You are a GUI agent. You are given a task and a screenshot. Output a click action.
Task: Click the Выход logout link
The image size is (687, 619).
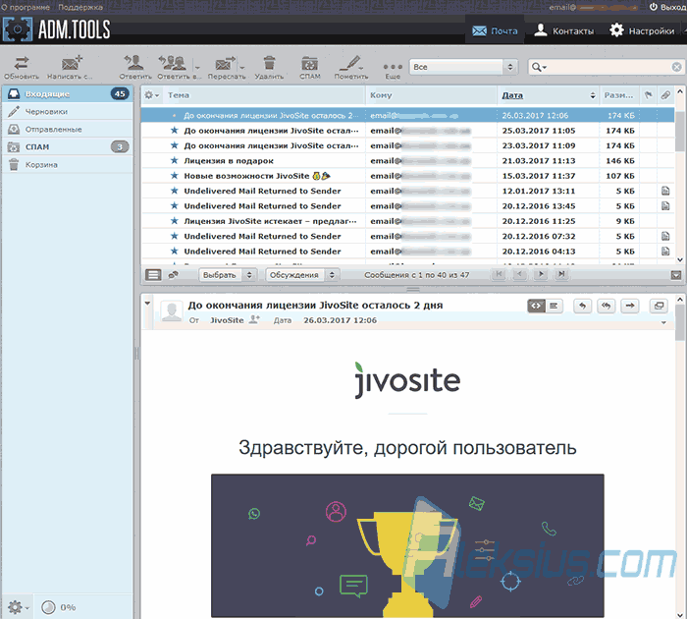pyautogui.click(x=667, y=7)
